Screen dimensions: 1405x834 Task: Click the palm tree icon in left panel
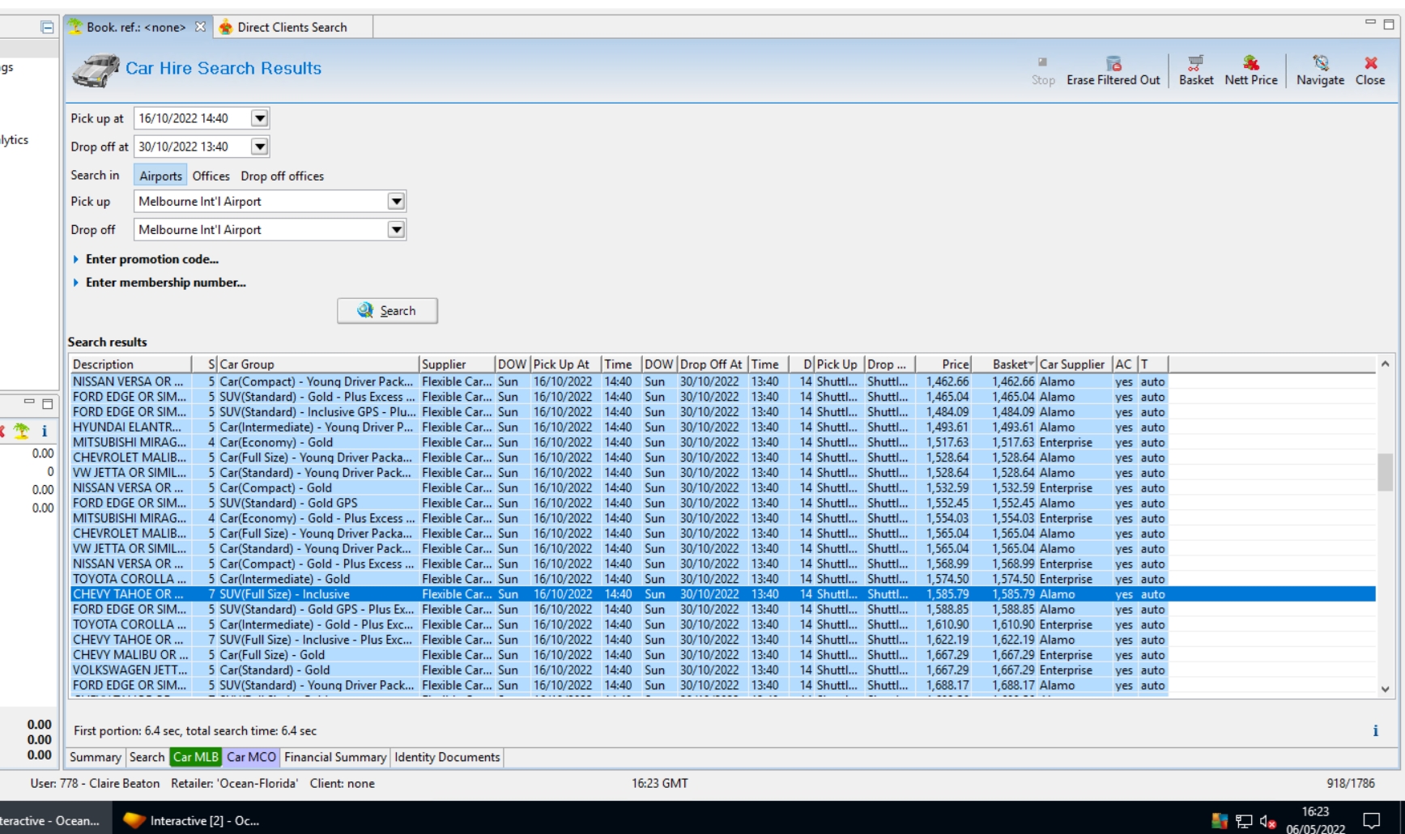coord(22,431)
